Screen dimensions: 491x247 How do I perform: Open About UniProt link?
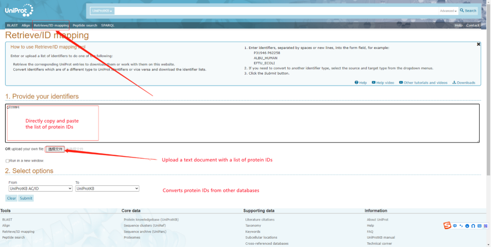(x=378, y=220)
